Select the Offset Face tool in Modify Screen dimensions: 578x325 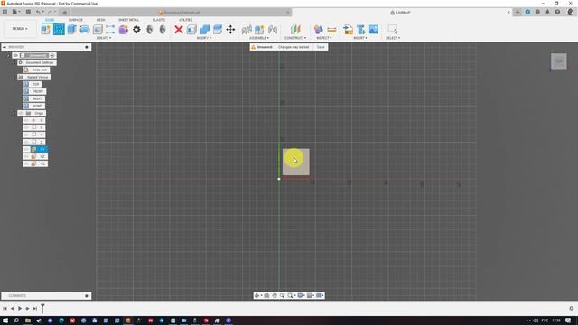click(218, 30)
